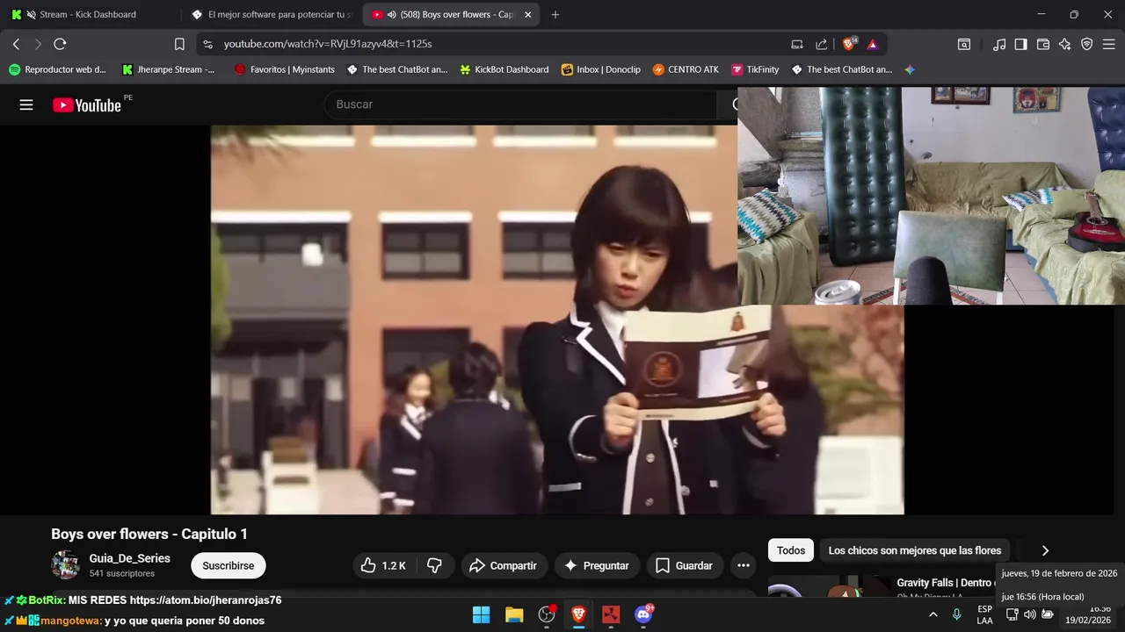The image size is (1125, 632).
Task: Open the tab search icon in toolbar
Action: 964,44
